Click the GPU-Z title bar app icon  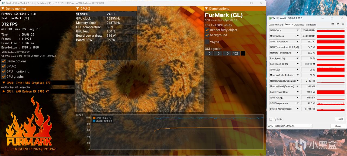click(x=270, y=18)
